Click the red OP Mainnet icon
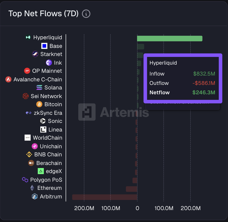 pyautogui.click(x=27, y=71)
